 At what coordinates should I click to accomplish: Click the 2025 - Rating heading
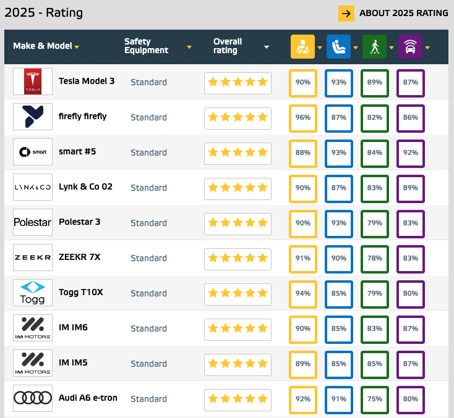coord(44,13)
